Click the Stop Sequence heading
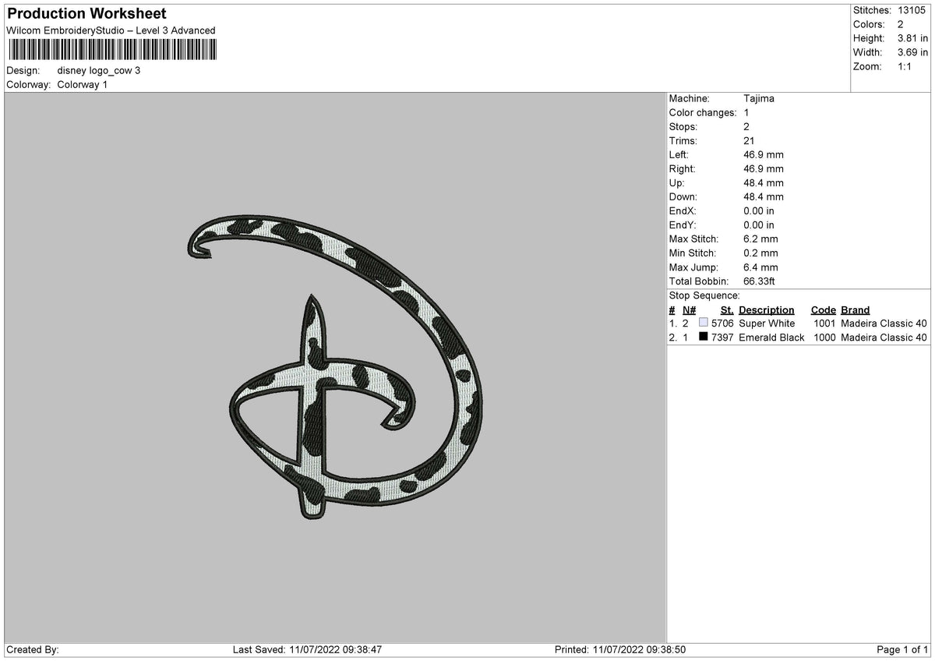Screen dimensions: 935x661 tap(704, 295)
